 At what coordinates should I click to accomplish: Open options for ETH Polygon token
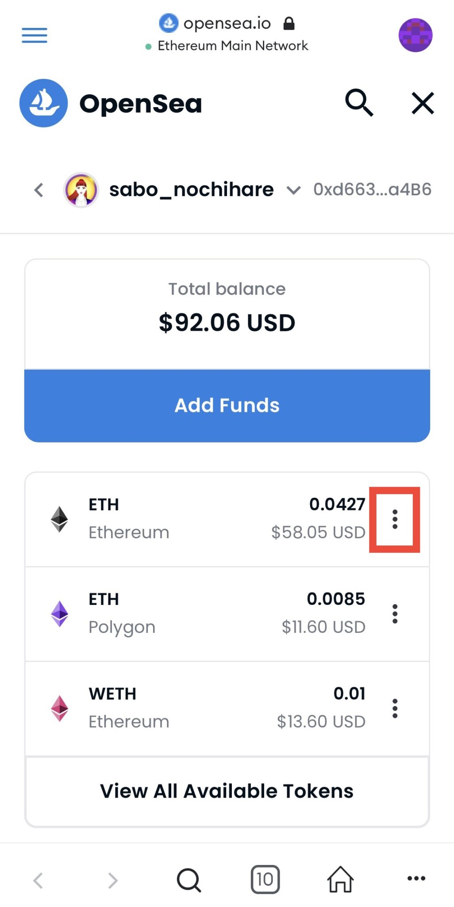tap(395, 614)
